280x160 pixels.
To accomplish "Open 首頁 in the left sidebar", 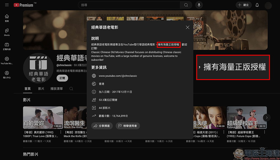I will (x=7, y=18).
